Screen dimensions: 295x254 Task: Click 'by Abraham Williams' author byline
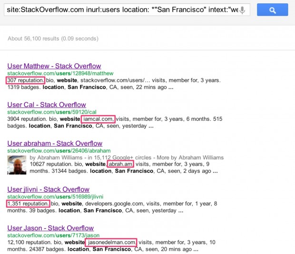tap(56, 157)
